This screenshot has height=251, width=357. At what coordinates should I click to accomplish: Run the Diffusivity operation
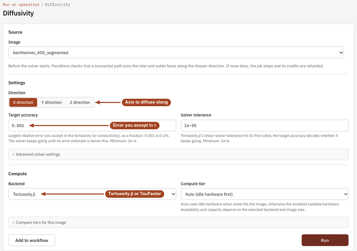pyautogui.click(x=325, y=240)
